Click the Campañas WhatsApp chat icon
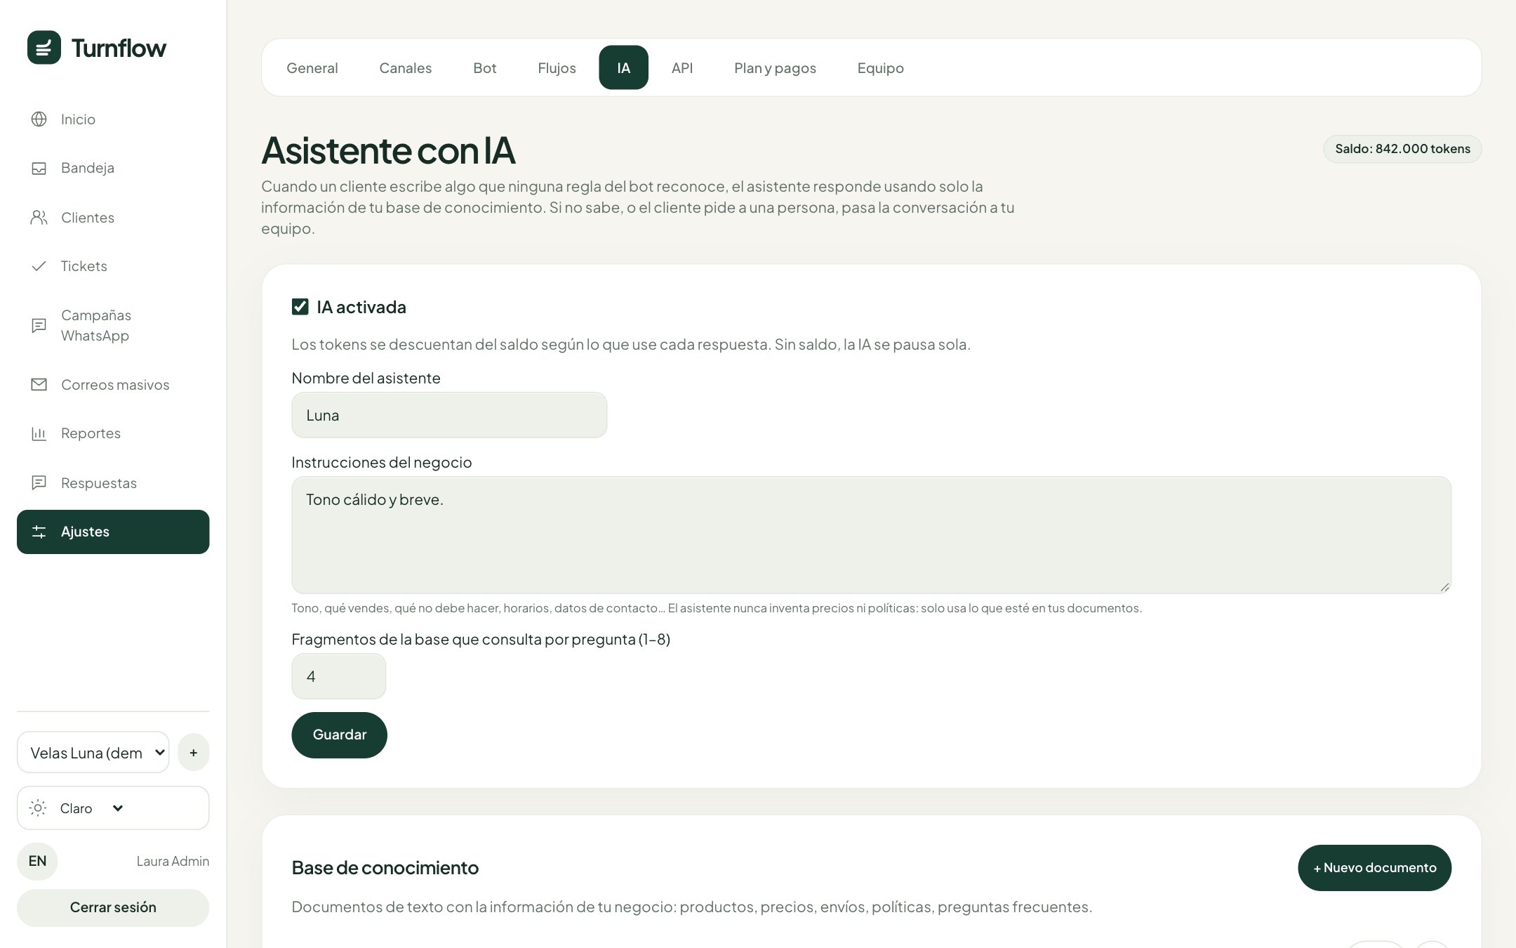 39,326
